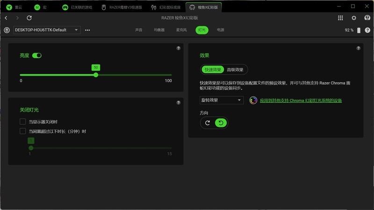
Task: Click the battery level icon
Action: point(359,30)
